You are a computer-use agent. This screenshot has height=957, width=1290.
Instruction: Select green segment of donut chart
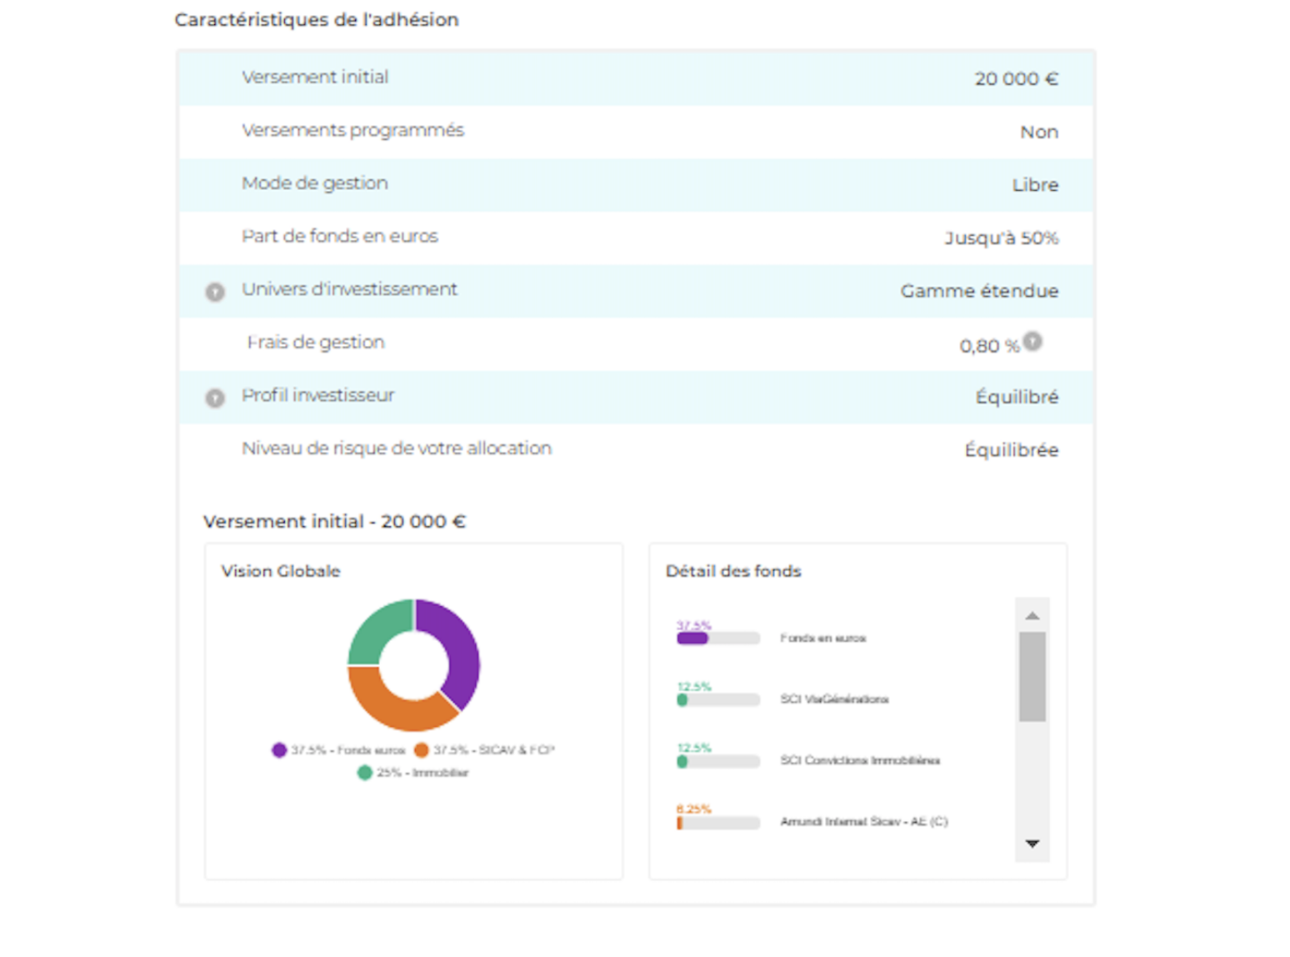point(377,632)
